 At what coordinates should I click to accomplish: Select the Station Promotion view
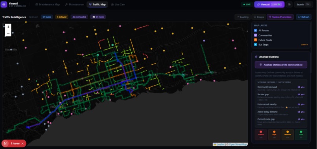click(280, 17)
